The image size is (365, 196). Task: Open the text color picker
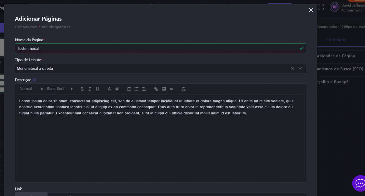click(109, 89)
